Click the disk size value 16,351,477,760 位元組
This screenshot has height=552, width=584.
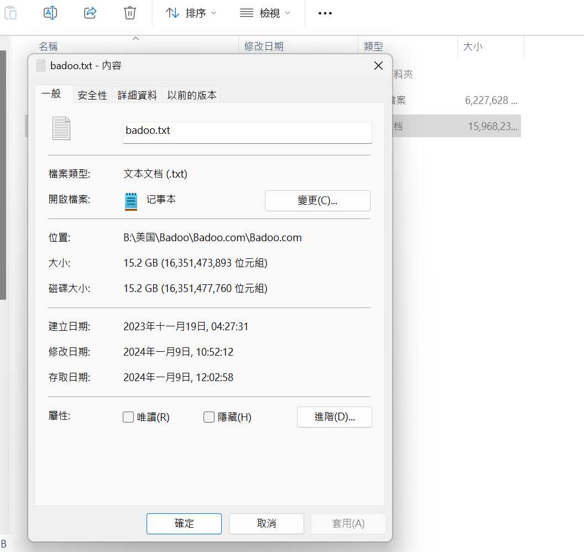pos(214,288)
